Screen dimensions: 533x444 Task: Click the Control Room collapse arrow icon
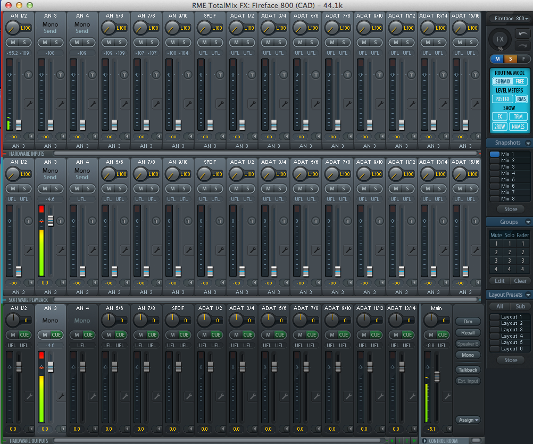424,441
